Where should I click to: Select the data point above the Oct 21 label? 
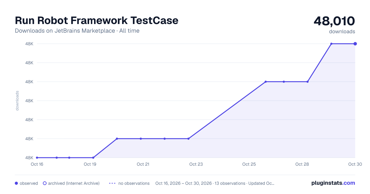pyautogui.click(x=141, y=139)
